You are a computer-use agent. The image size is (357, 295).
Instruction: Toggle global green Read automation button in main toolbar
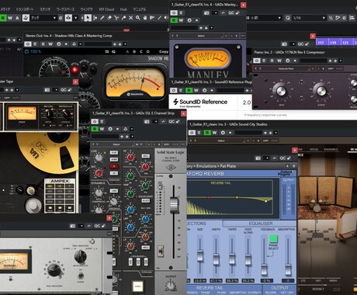click(3, 18)
